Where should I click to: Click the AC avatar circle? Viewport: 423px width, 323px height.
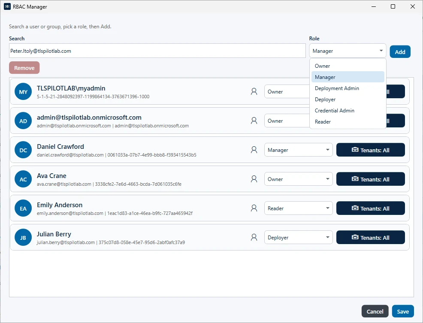[x=23, y=179]
